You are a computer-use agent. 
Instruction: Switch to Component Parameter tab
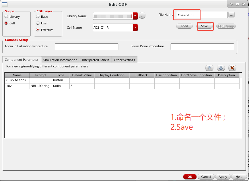(22, 60)
